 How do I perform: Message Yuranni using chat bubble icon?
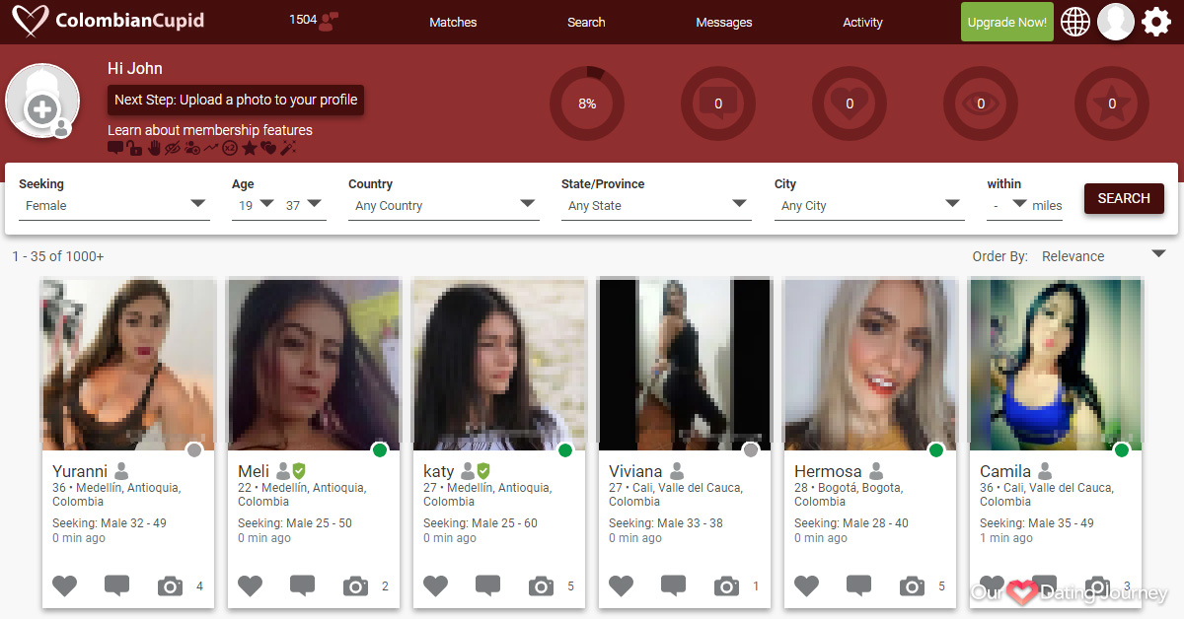coord(117,585)
